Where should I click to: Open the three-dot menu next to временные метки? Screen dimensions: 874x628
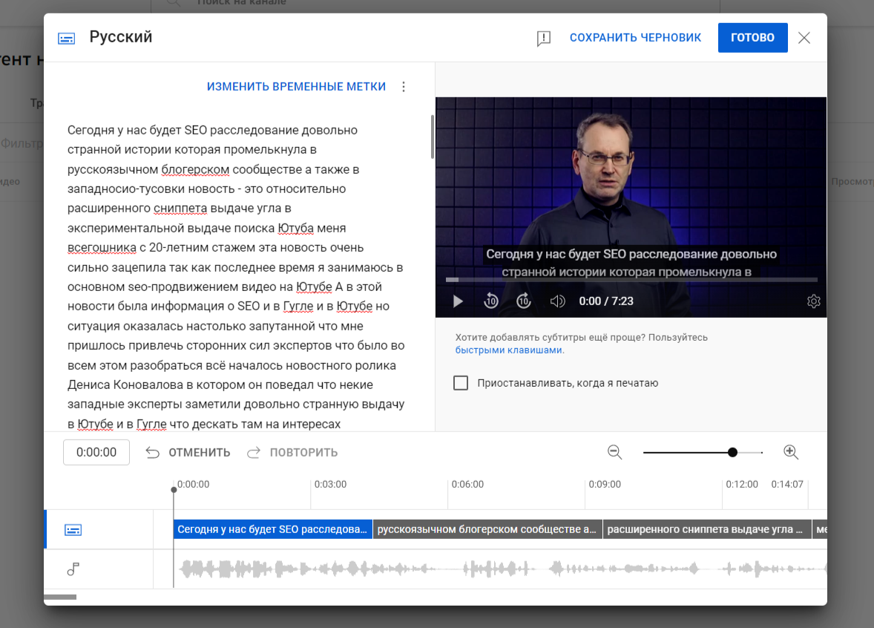pyautogui.click(x=403, y=86)
